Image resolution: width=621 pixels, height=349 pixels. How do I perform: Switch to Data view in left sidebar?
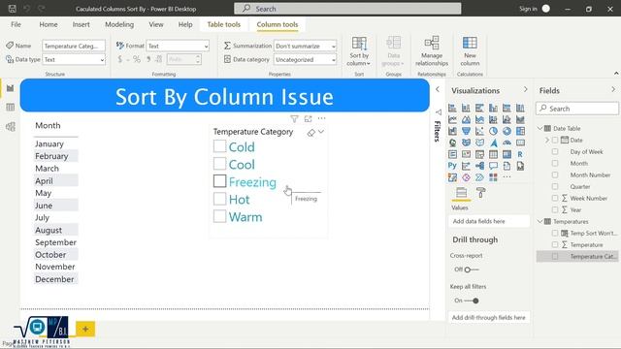tap(11, 108)
